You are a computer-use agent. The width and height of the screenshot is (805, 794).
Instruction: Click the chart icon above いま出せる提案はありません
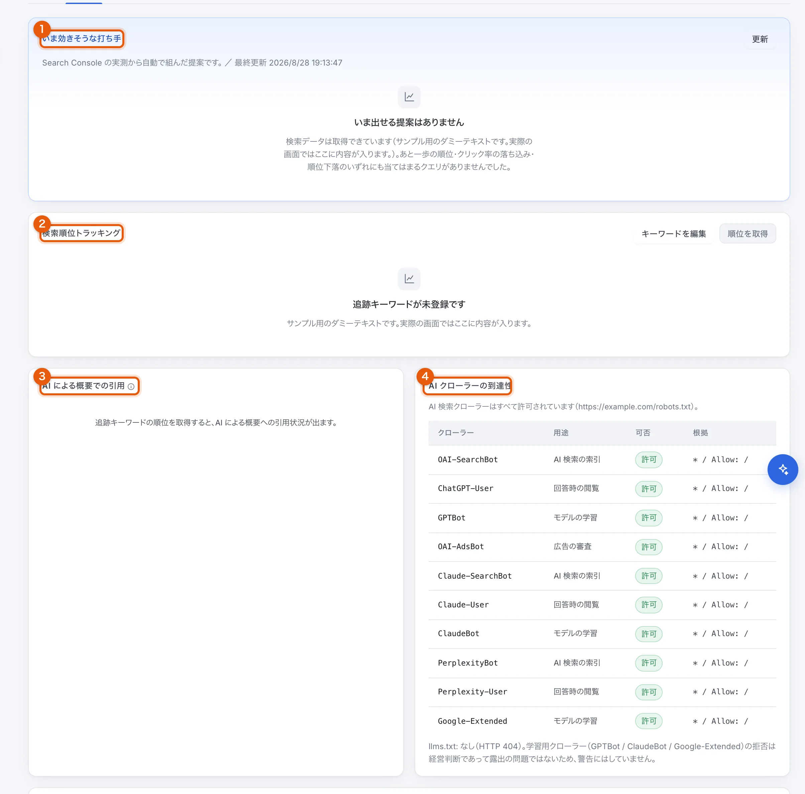409,97
